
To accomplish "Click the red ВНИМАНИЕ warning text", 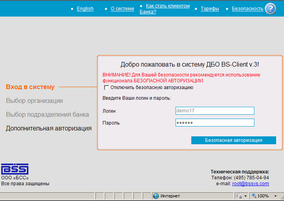I will [181, 78].
